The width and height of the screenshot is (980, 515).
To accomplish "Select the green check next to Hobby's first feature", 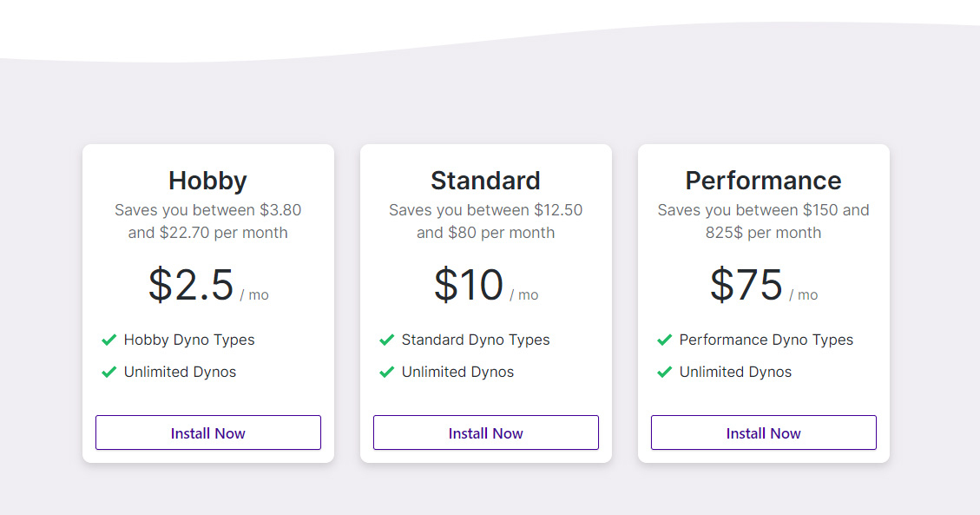I will coord(109,340).
